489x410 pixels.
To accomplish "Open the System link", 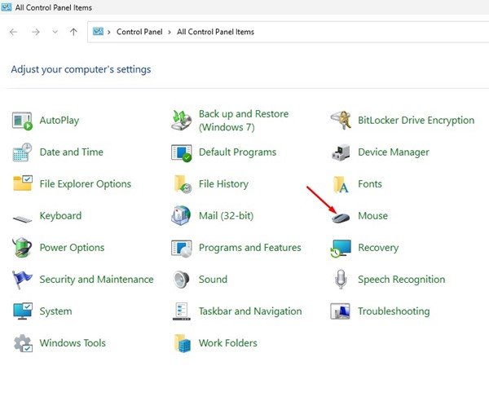I will (x=55, y=311).
